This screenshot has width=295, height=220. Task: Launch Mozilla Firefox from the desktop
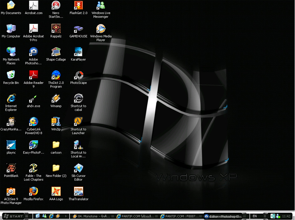click(x=34, y=194)
